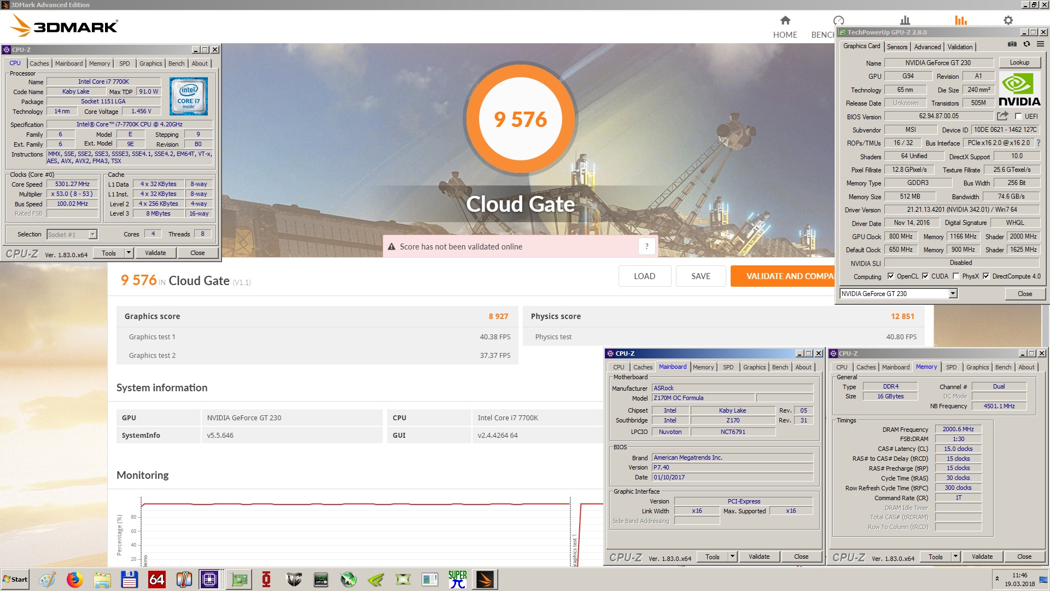Click the GPU-Z Name field

(x=938, y=63)
